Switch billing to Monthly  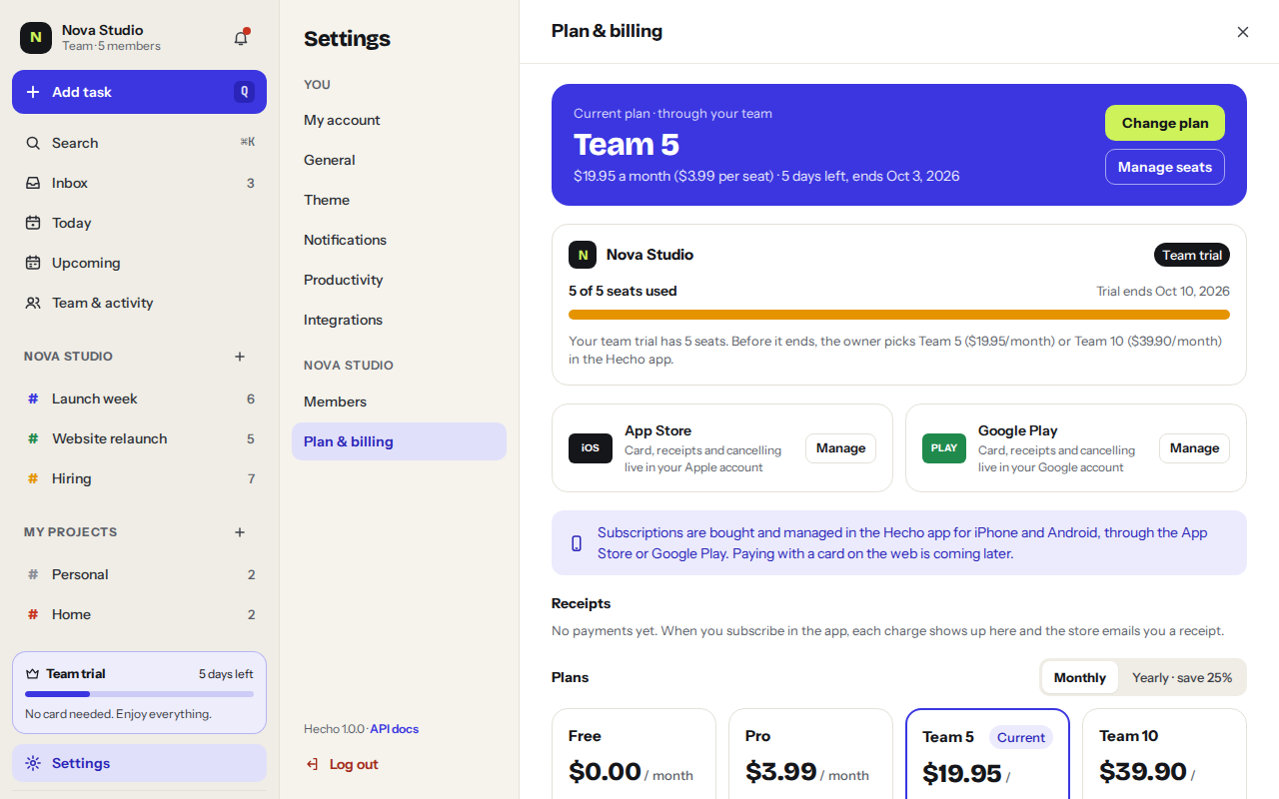[1080, 677]
